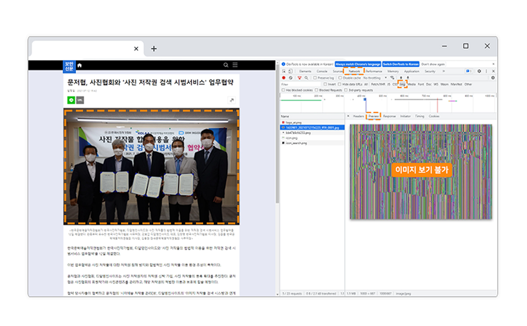This screenshot has height=326, width=527.
Task: Click the share arrow icon beside the article
Action: click(x=232, y=100)
